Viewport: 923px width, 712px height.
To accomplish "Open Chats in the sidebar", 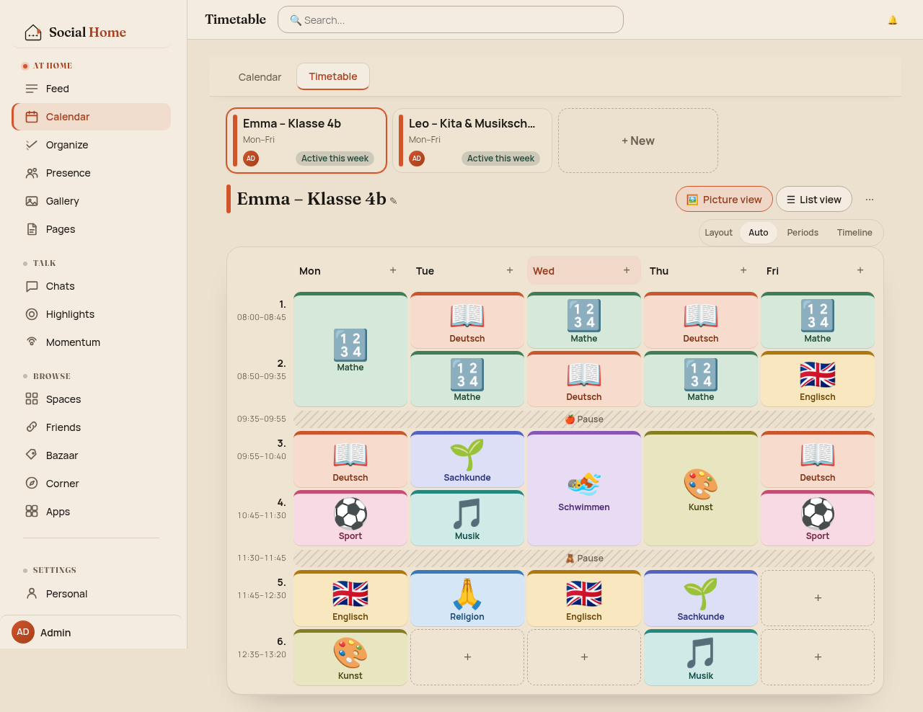I will coord(92,286).
